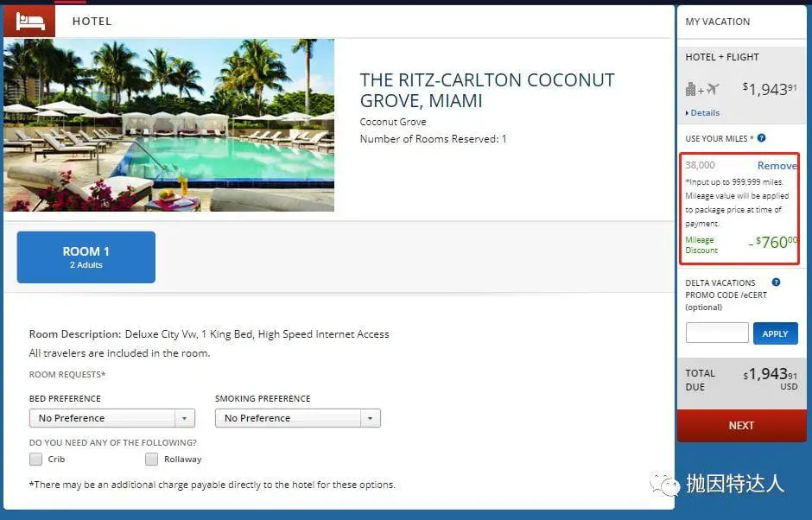This screenshot has width=812, height=520.
Task: Click the Hotel section header tab
Action: tap(92, 21)
